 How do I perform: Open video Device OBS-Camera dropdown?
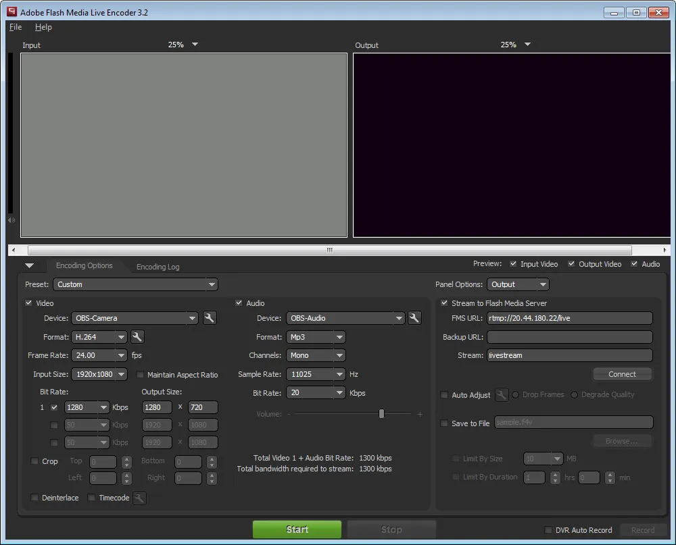135,318
